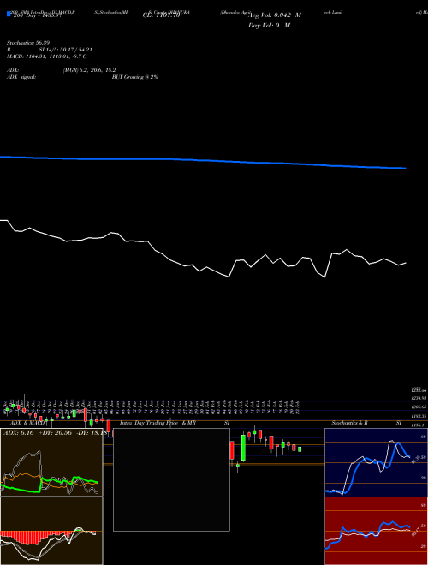Click the Stochastics & R SI panel title
This screenshot has width=428, height=565.
click(366, 423)
